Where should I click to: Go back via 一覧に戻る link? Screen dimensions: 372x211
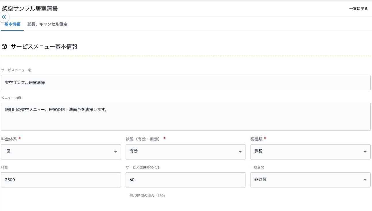point(358,9)
